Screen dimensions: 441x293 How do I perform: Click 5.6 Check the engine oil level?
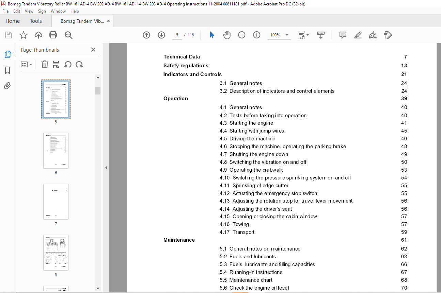click(x=254, y=288)
